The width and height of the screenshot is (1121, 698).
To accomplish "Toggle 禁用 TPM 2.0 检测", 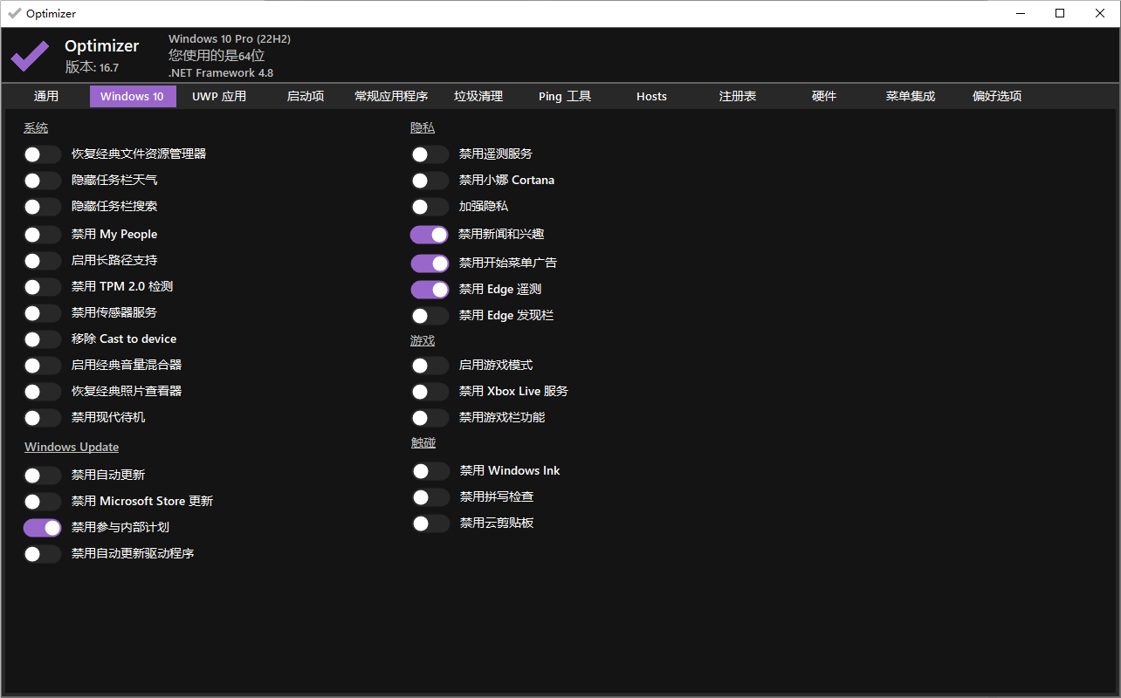I will pos(42,286).
